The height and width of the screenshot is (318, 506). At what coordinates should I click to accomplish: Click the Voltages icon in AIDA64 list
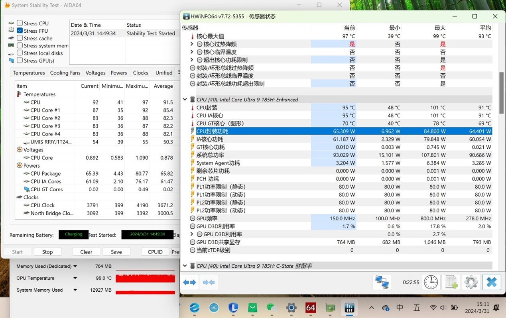pyautogui.click(x=19, y=150)
